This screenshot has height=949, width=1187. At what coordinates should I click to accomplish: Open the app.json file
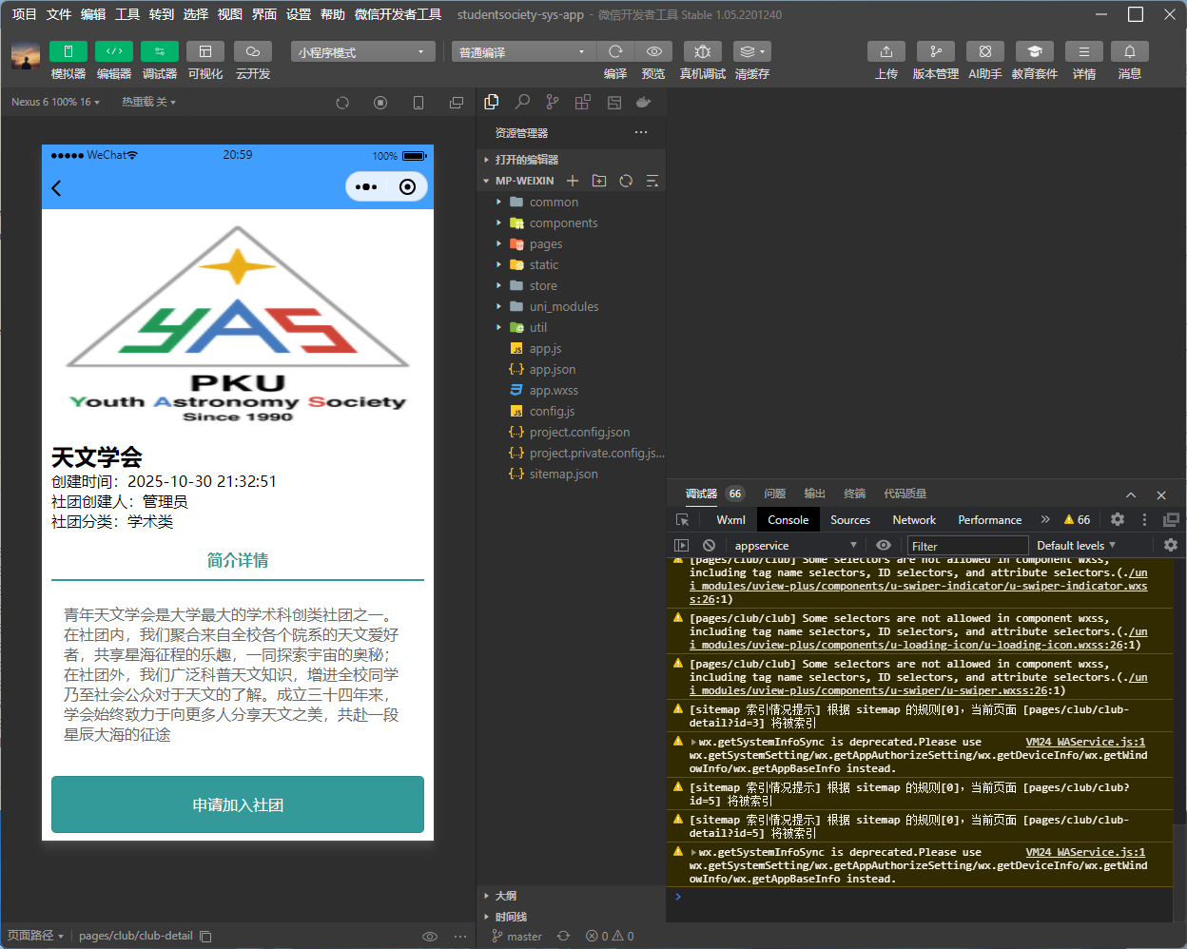[571, 369]
